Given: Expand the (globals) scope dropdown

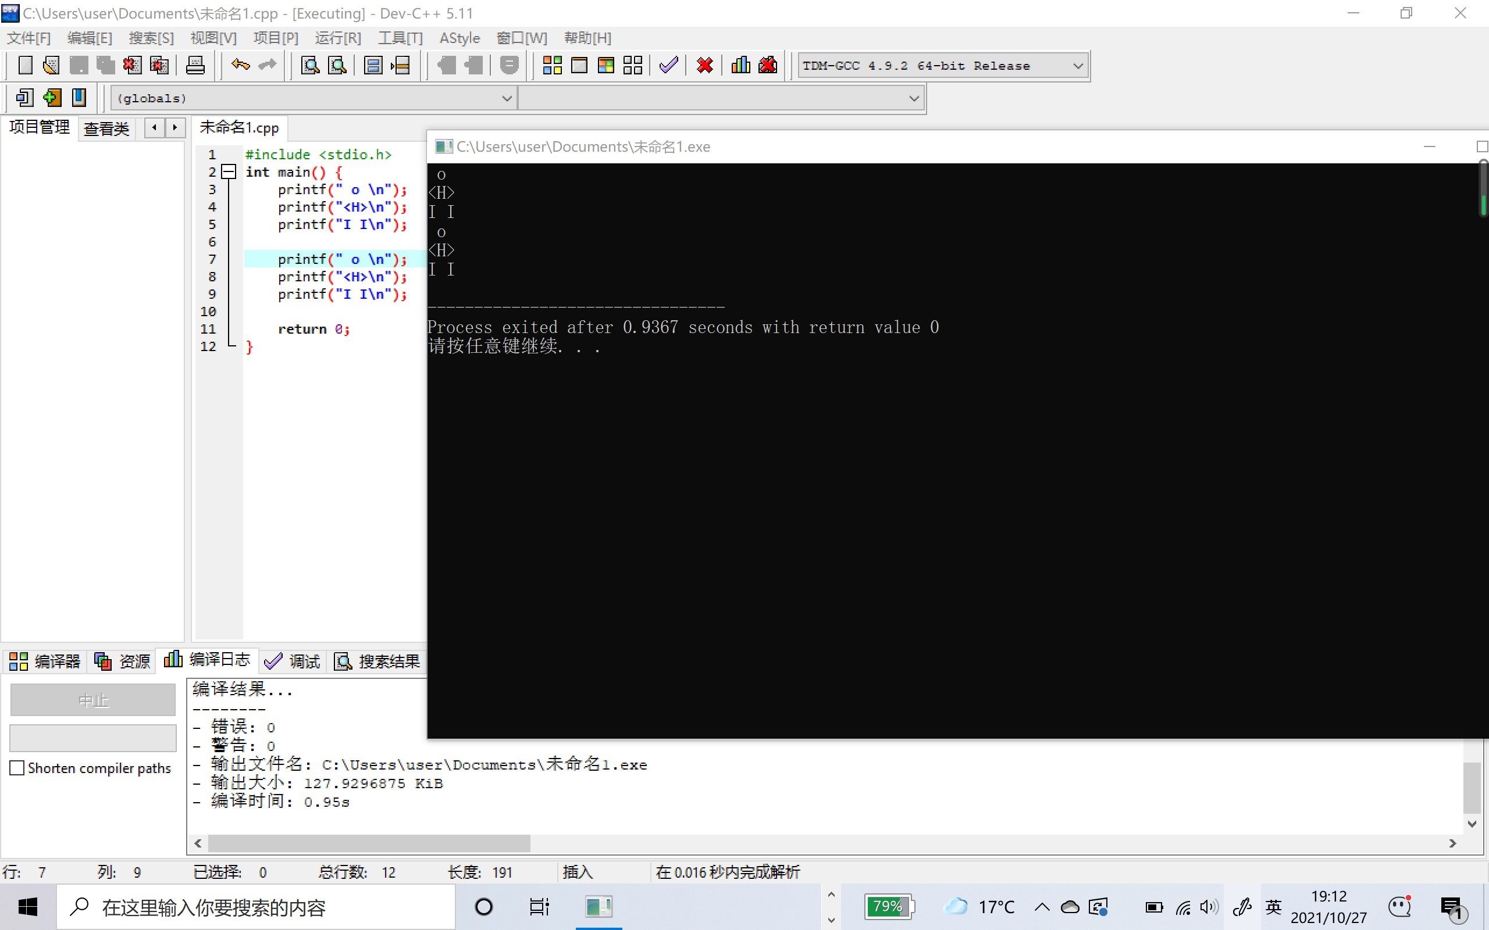Looking at the screenshot, I should click(507, 98).
